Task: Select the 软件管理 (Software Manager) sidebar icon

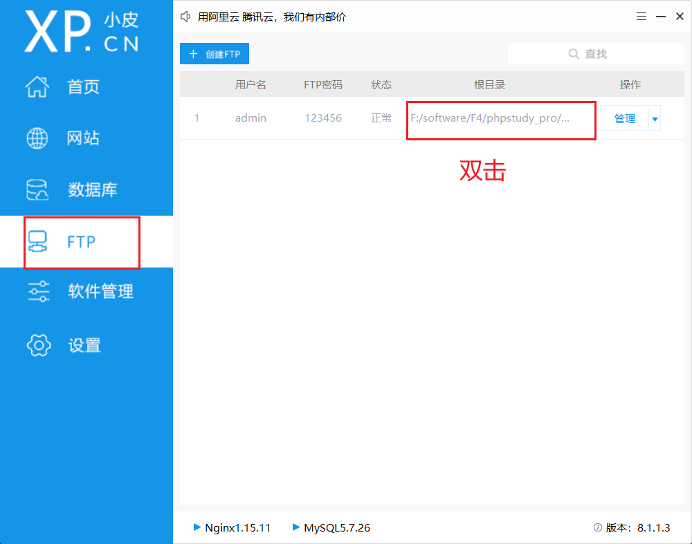Action: tap(38, 291)
